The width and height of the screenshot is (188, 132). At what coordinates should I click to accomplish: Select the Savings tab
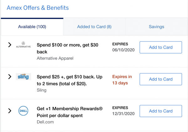coord(156,27)
